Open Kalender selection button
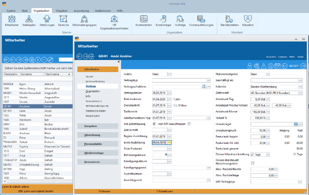This screenshot has width=309, height=195. point(300,86)
